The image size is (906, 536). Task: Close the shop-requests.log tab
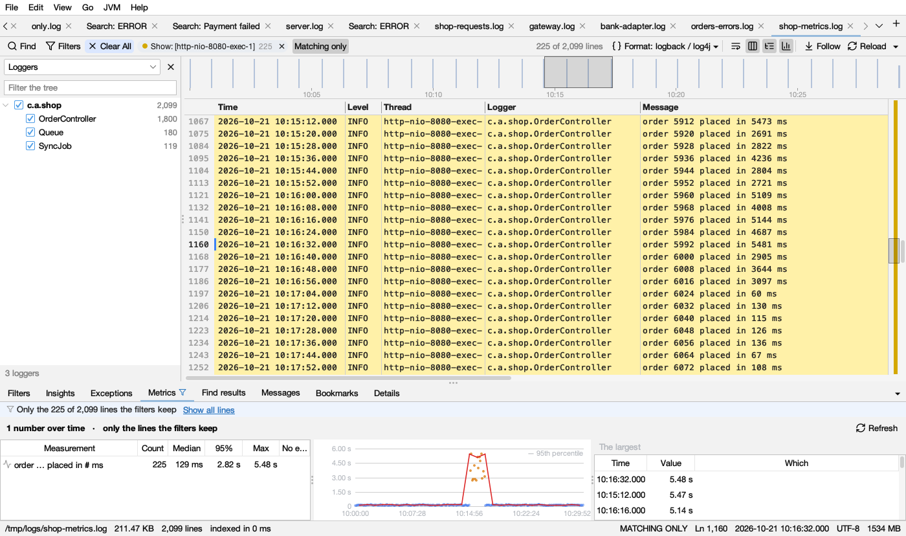point(511,26)
